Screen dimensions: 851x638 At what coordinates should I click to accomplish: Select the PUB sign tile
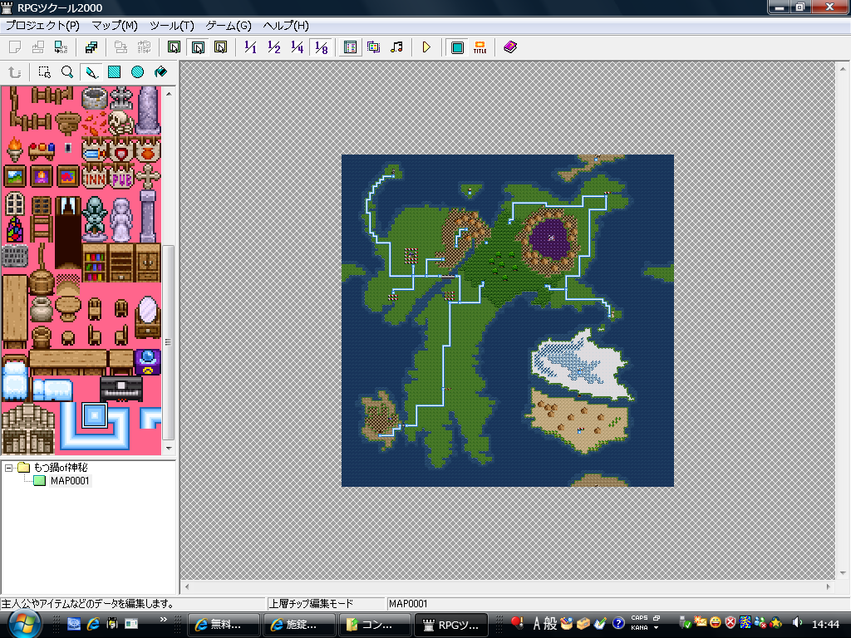121,177
